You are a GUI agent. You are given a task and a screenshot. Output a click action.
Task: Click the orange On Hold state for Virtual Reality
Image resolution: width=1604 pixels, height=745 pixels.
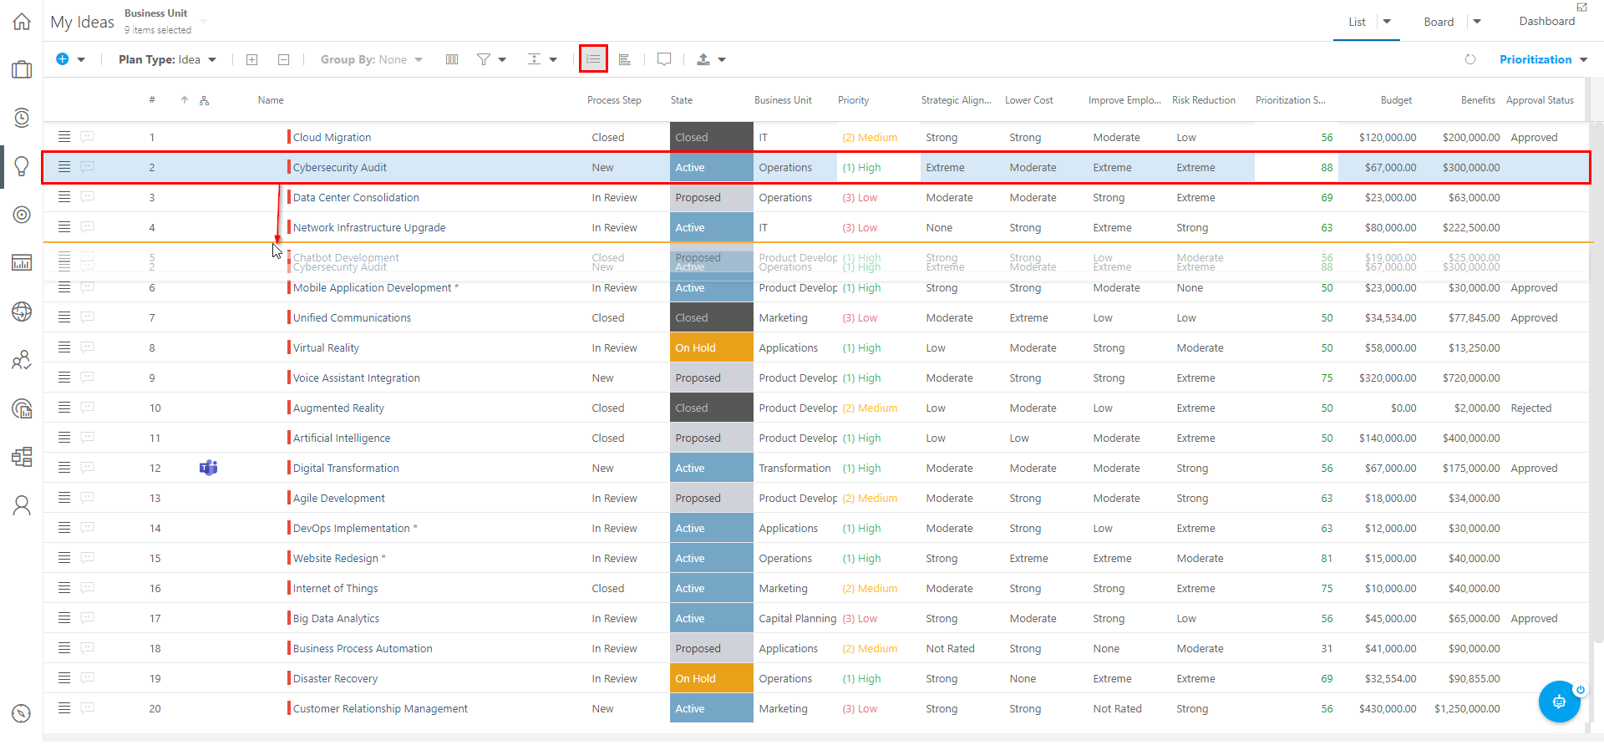click(711, 348)
